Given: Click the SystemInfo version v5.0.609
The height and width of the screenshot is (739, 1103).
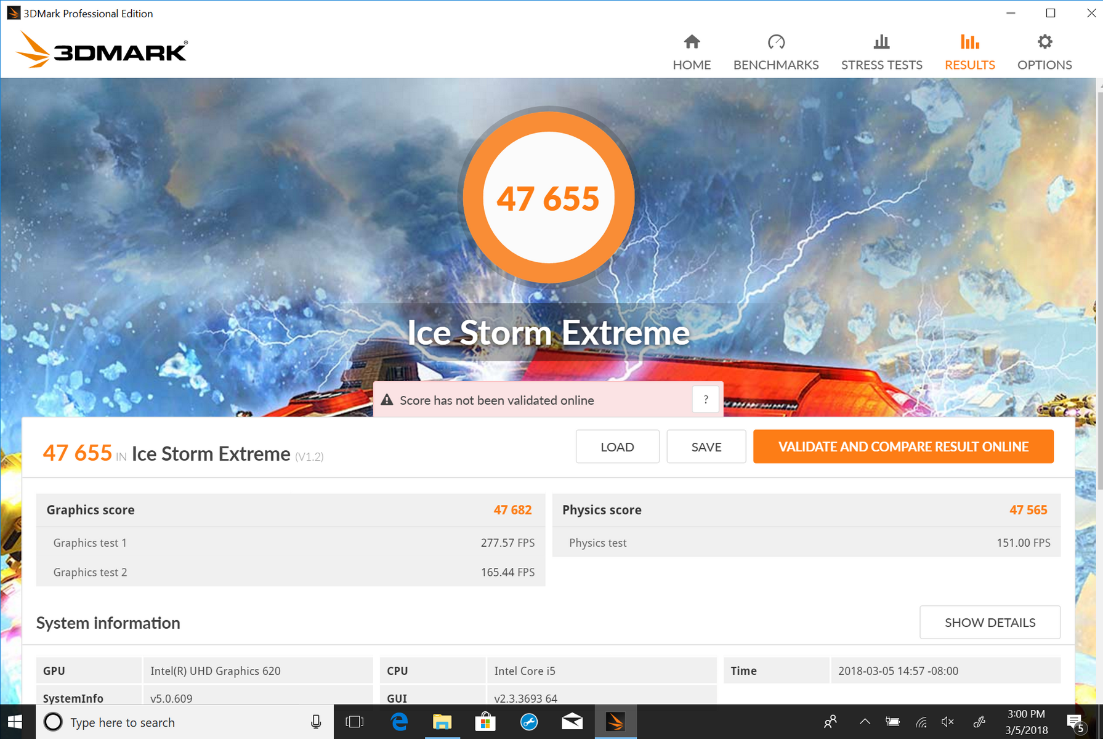Looking at the screenshot, I should [171, 698].
